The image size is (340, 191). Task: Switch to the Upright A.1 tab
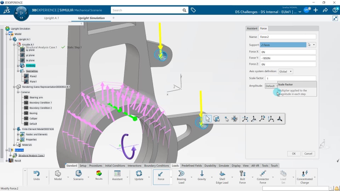click(x=51, y=18)
